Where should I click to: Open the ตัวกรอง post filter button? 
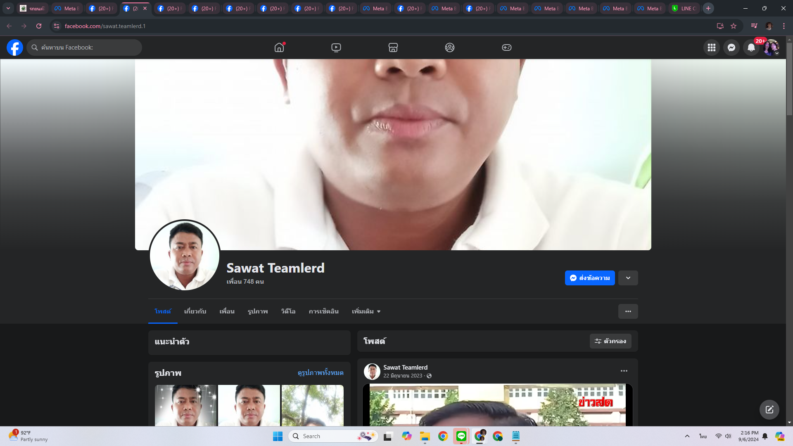[x=610, y=341]
